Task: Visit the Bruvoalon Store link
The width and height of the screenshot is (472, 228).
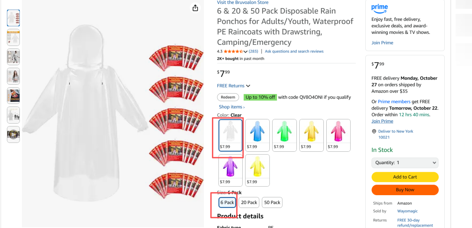Action: click(x=243, y=3)
